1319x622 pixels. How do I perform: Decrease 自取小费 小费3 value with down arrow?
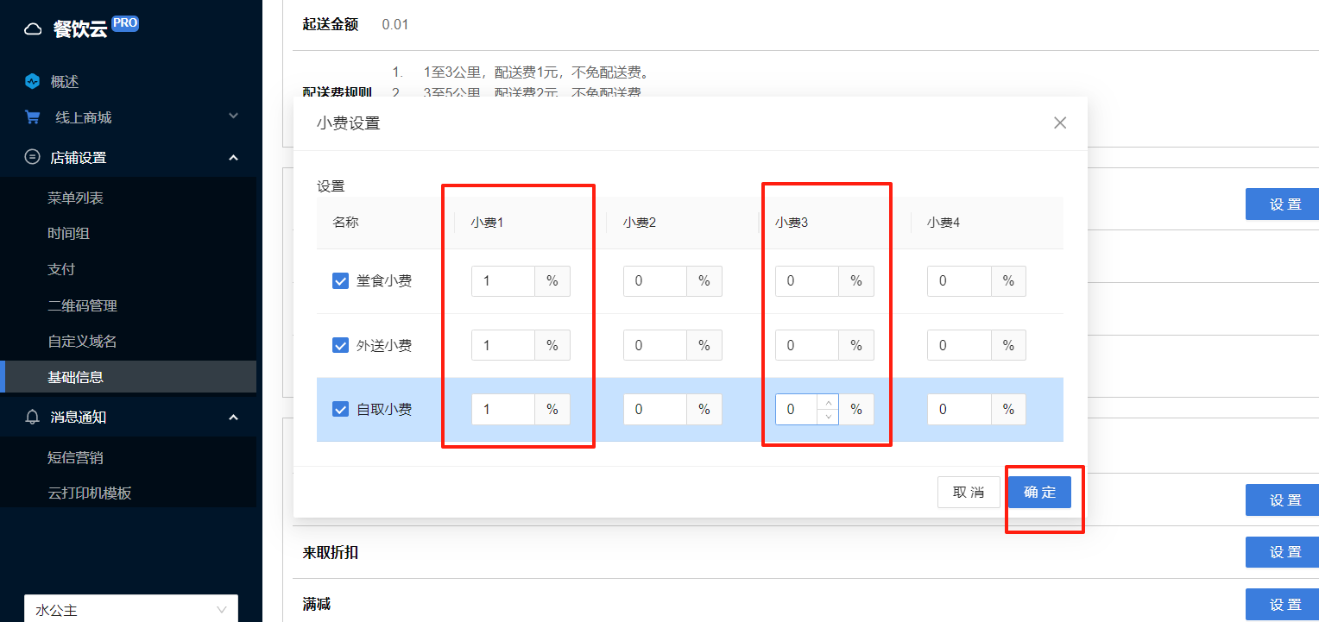coord(828,417)
